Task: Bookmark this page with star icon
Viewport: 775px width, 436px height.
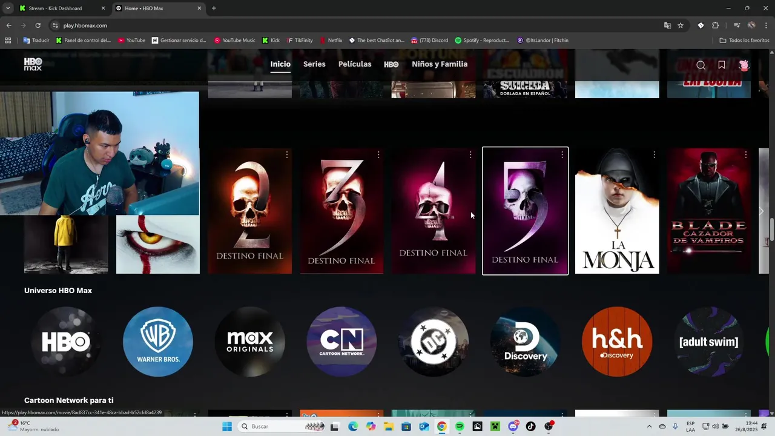Action: click(x=681, y=25)
